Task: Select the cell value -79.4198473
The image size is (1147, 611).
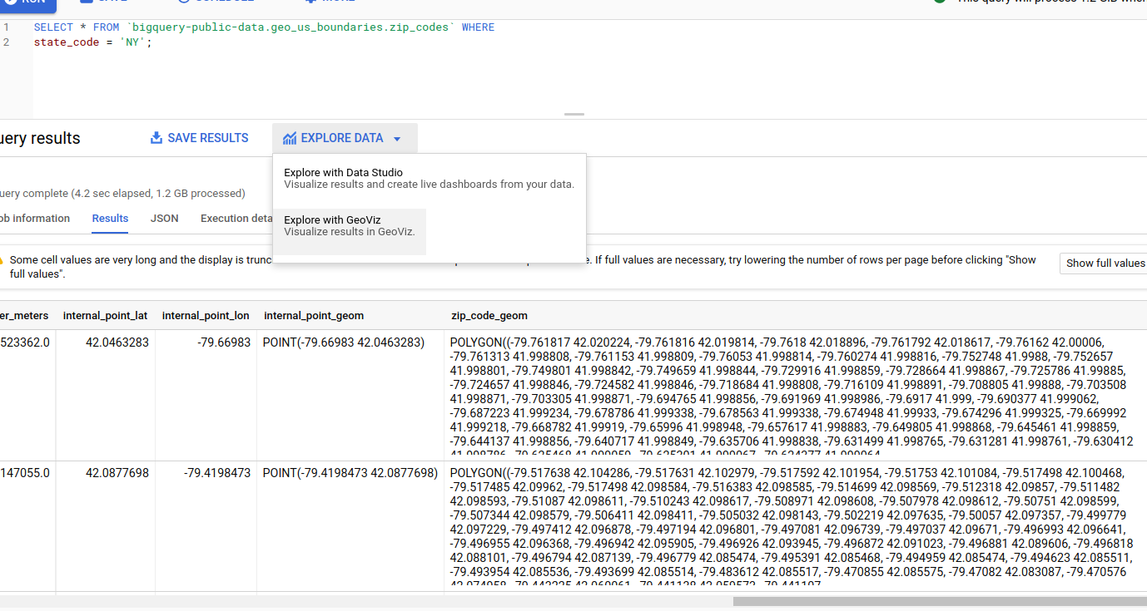Action: coord(217,472)
